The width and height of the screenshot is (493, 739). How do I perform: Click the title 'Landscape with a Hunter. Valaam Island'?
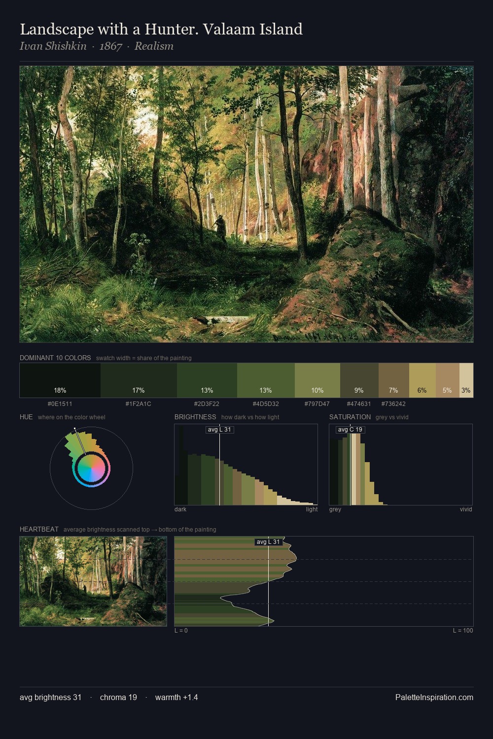[161, 29]
